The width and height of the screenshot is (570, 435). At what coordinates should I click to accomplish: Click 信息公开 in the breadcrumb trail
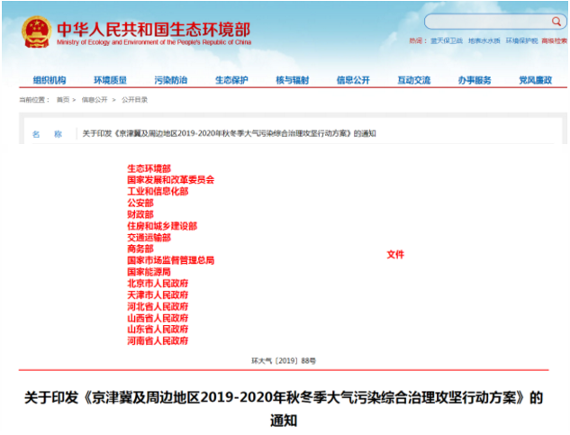coord(95,100)
